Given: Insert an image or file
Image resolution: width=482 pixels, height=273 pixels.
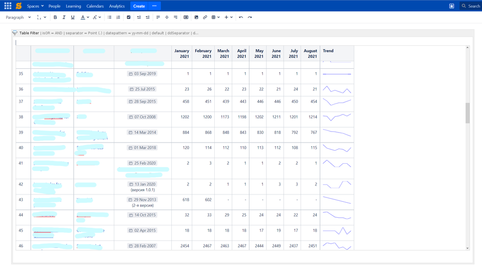Looking at the screenshot, I should point(196,17).
